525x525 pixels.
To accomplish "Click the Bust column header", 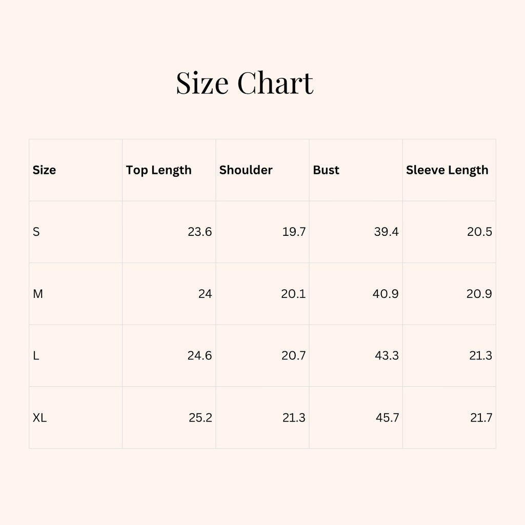I will (x=326, y=170).
